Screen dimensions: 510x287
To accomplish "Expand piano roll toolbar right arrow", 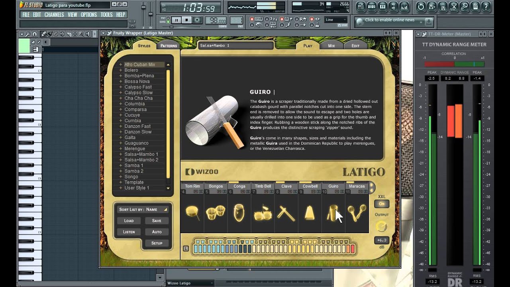I will pos(94,34).
